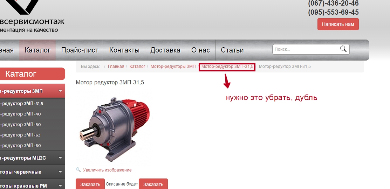Select О нас in the top menu
The width and height of the screenshot is (390, 189).
[200, 50]
